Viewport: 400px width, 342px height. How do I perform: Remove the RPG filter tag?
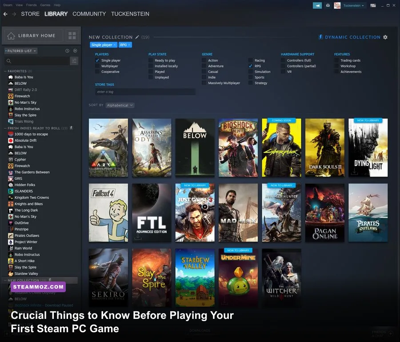(x=129, y=44)
